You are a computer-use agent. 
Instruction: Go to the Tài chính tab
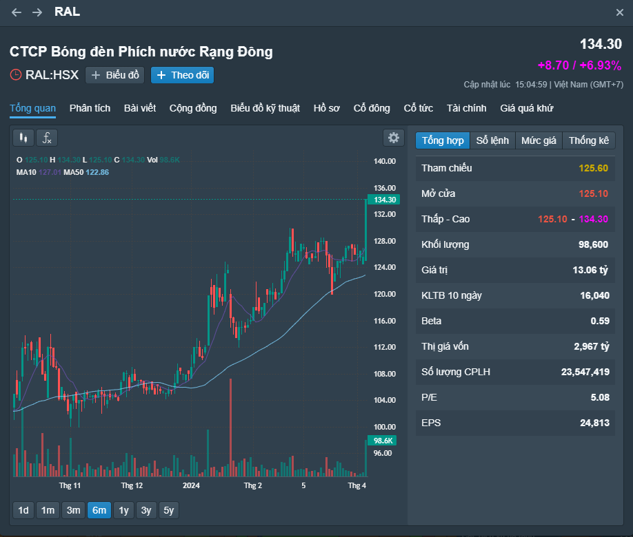click(x=466, y=108)
